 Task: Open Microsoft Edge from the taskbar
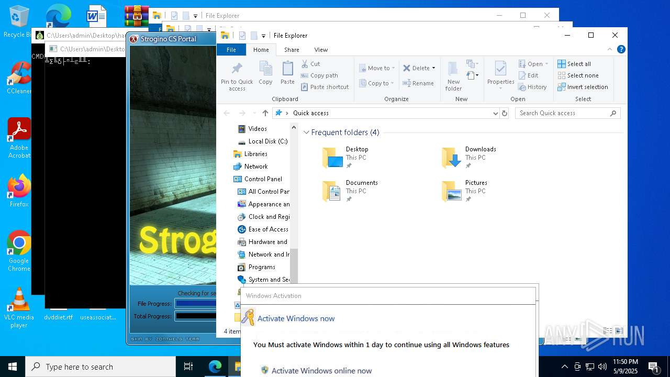coord(215,367)
